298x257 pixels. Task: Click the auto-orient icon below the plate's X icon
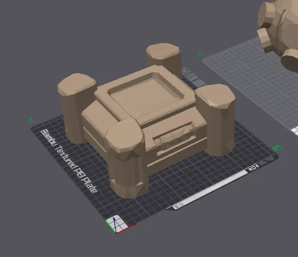[192, 77]
